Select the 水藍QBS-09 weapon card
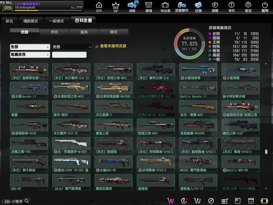Screen dimensions: 273x205 [x=114, y=164]
